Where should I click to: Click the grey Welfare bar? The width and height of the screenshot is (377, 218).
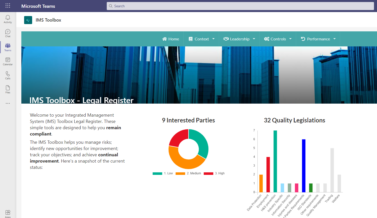pyautogui.click(x=339, y=183)
